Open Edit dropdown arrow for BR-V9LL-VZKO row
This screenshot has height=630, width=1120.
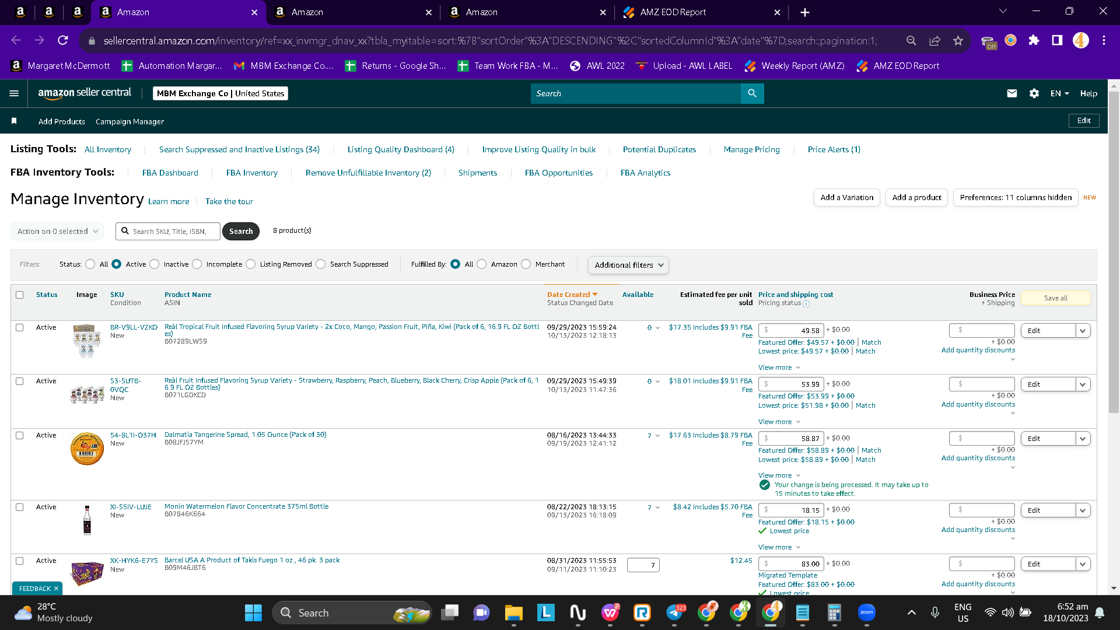click(1083, 331)
